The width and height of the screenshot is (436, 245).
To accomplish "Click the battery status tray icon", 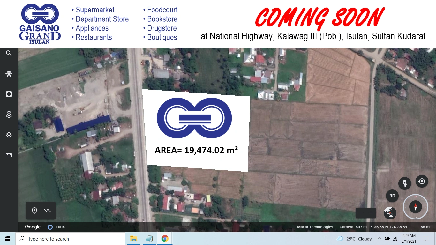I will click(x=387, y=239).
